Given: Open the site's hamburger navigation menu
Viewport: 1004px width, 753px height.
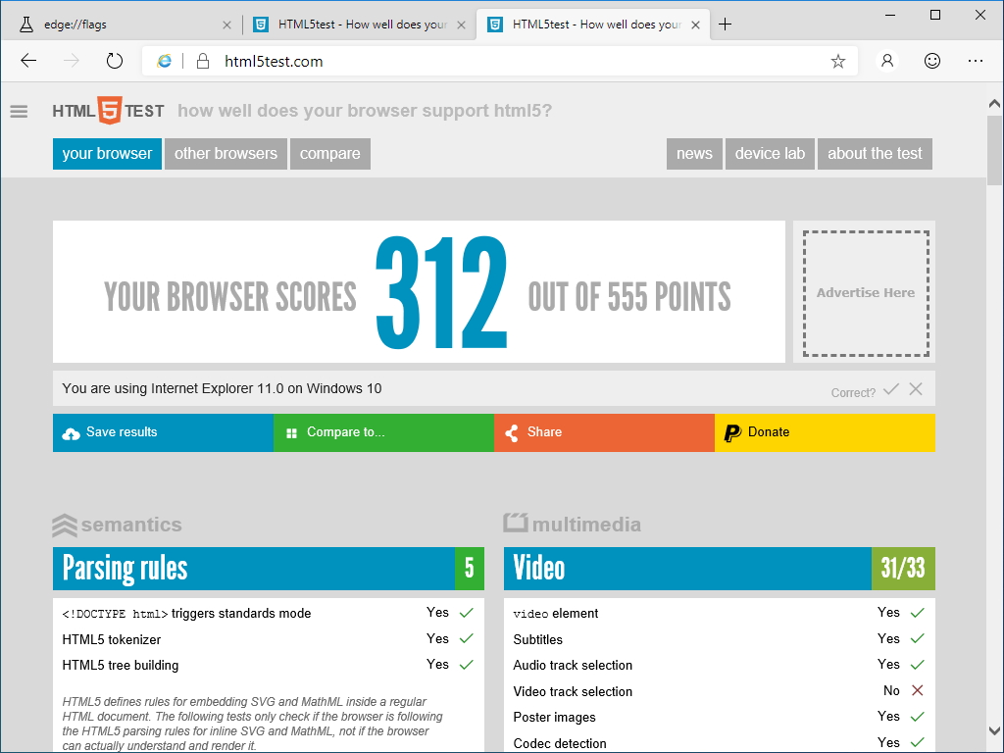Looking at the screenshot, I should [19, 111].
